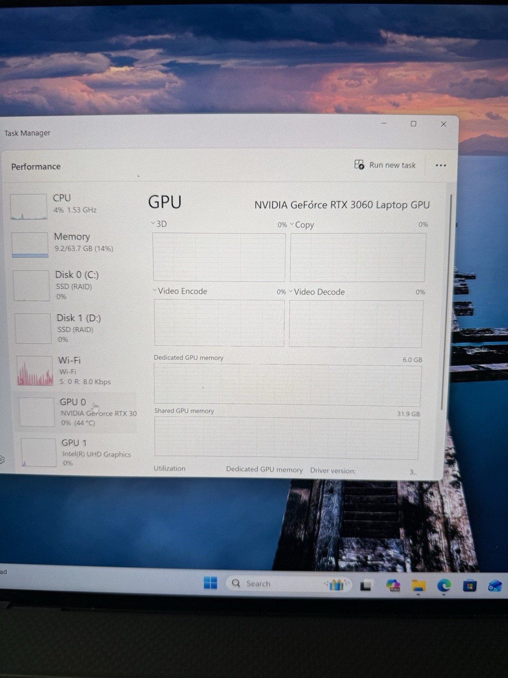Click the '4% 1.53 GHz' CPU text
The image size is (508, 678).
75,210
